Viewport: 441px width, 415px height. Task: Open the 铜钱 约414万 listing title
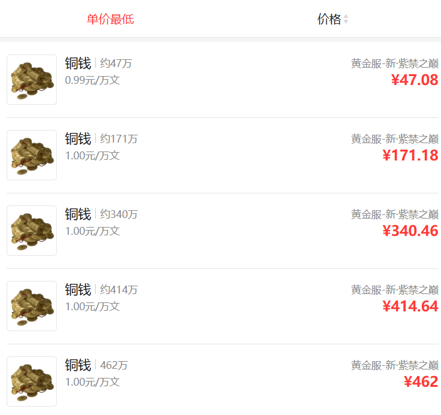click(101, 289)
